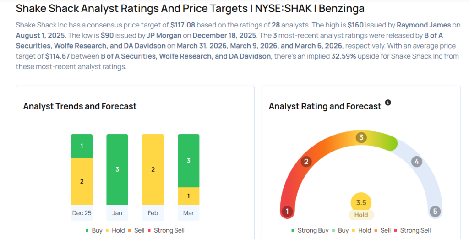
Task: Toggle Buy in the Analyst Trends legend
Action: pyautogui.click(x=93, y=230)
